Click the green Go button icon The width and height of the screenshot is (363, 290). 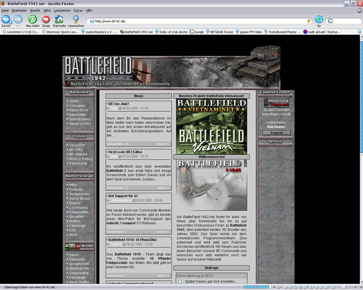pyautogui.click(x=319, y=19)
